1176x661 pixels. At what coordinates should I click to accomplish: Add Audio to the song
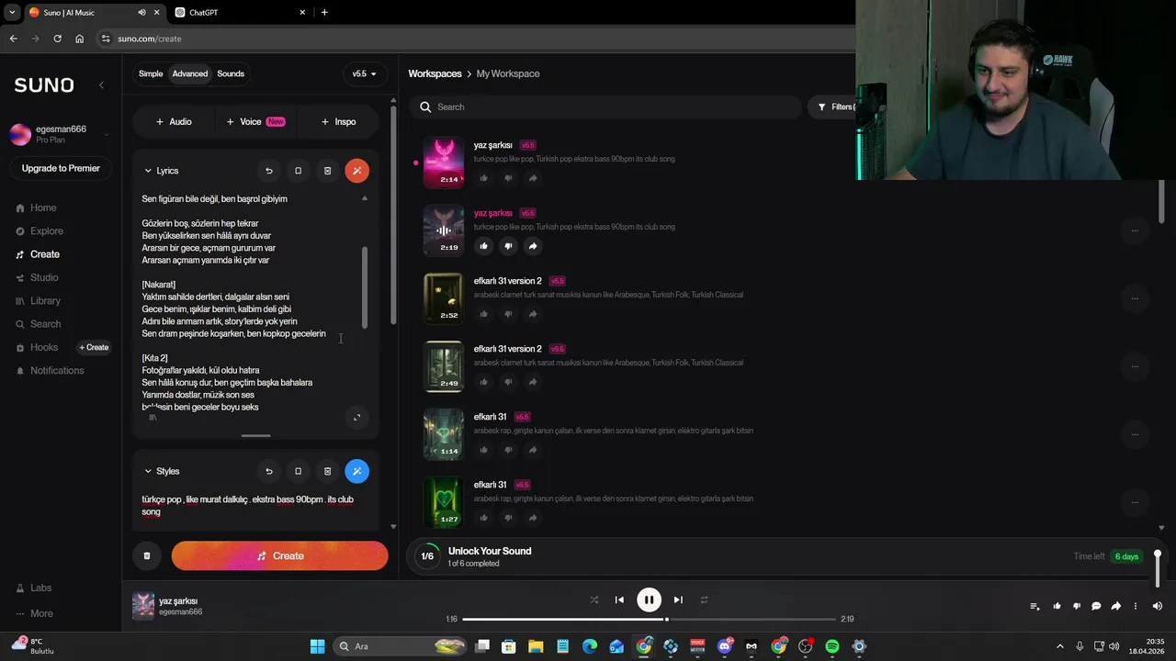(x=174, y=121)
